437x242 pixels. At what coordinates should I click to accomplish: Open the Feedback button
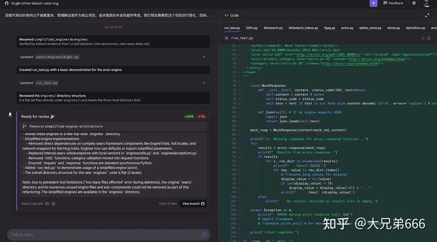393,3
